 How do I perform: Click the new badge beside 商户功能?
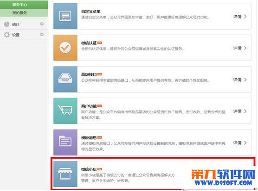(x=100, y=106)
